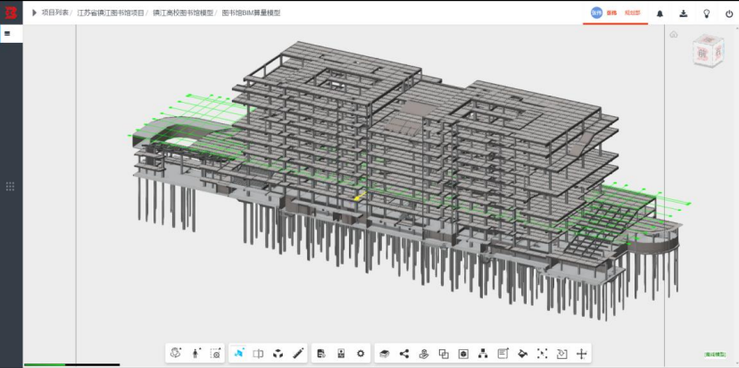This screenshot has width=739, height=368.
Task: Click the export view arrow icon
Action: click(x=561, y=354)
